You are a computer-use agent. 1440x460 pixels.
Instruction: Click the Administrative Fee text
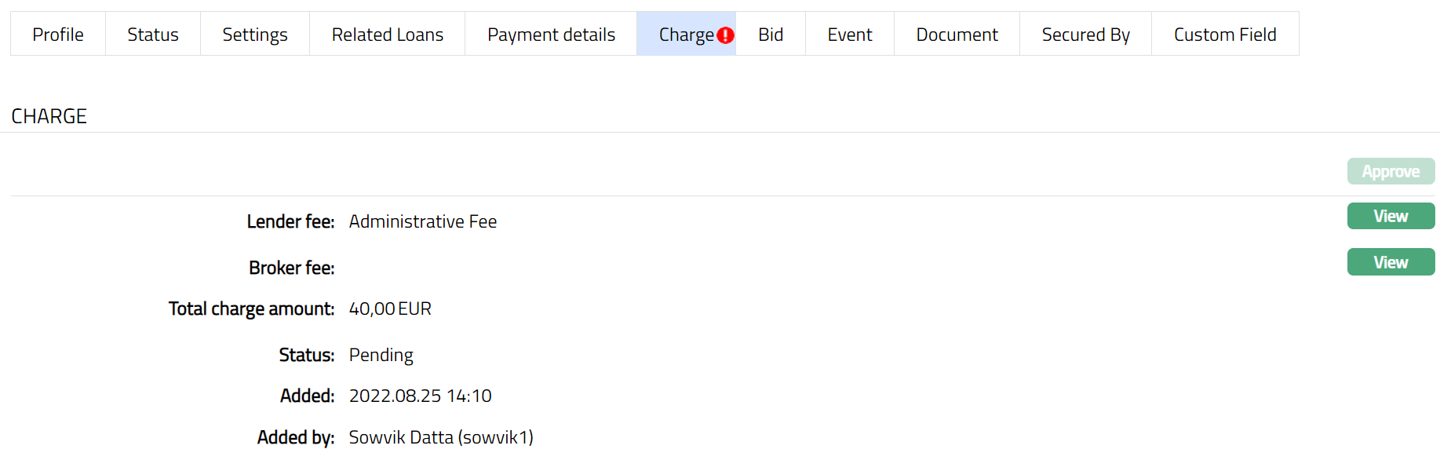(x=423, y=222)
